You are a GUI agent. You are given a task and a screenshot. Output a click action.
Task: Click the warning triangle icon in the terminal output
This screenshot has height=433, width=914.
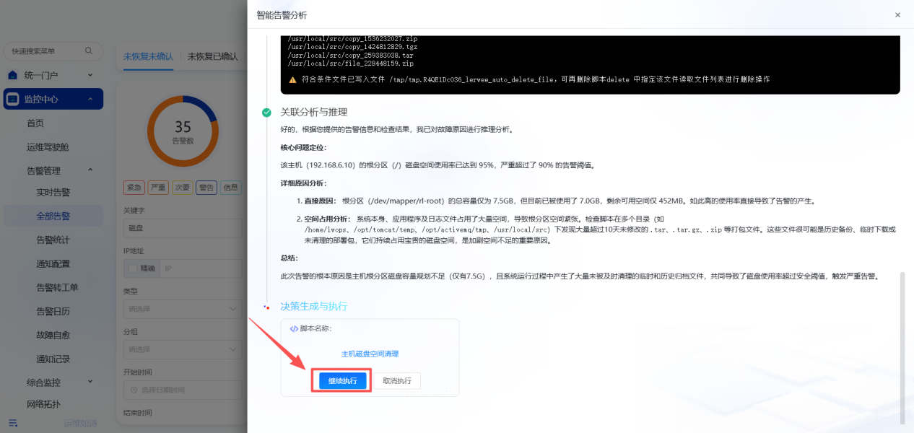click(x=292, y=79)
